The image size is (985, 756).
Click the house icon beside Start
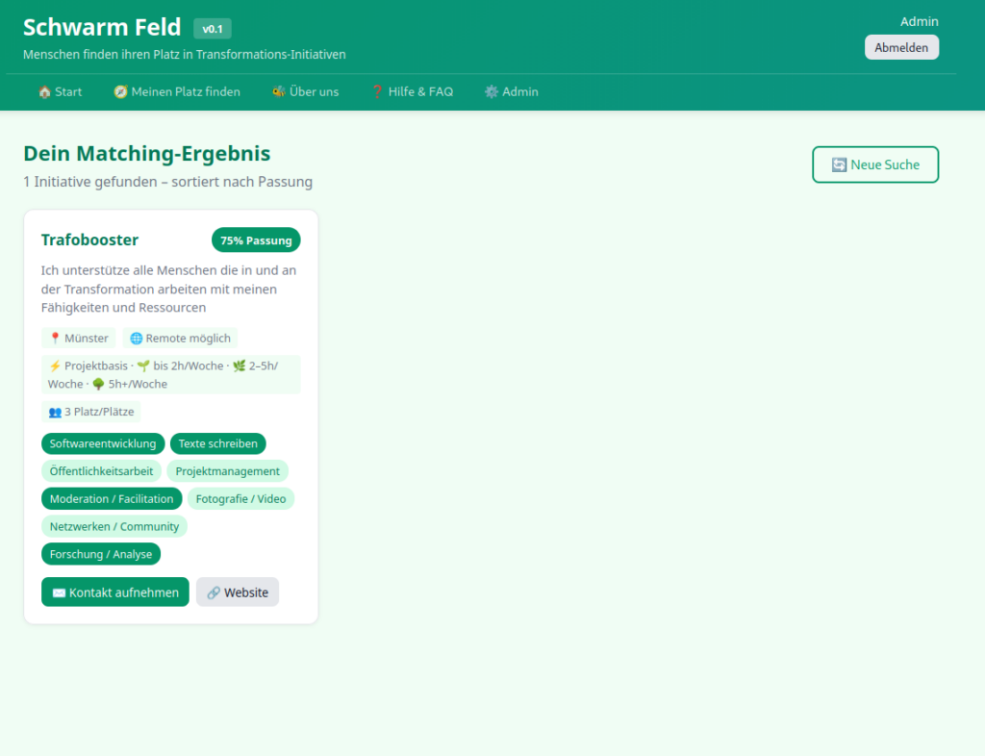(x=44, y=91)
